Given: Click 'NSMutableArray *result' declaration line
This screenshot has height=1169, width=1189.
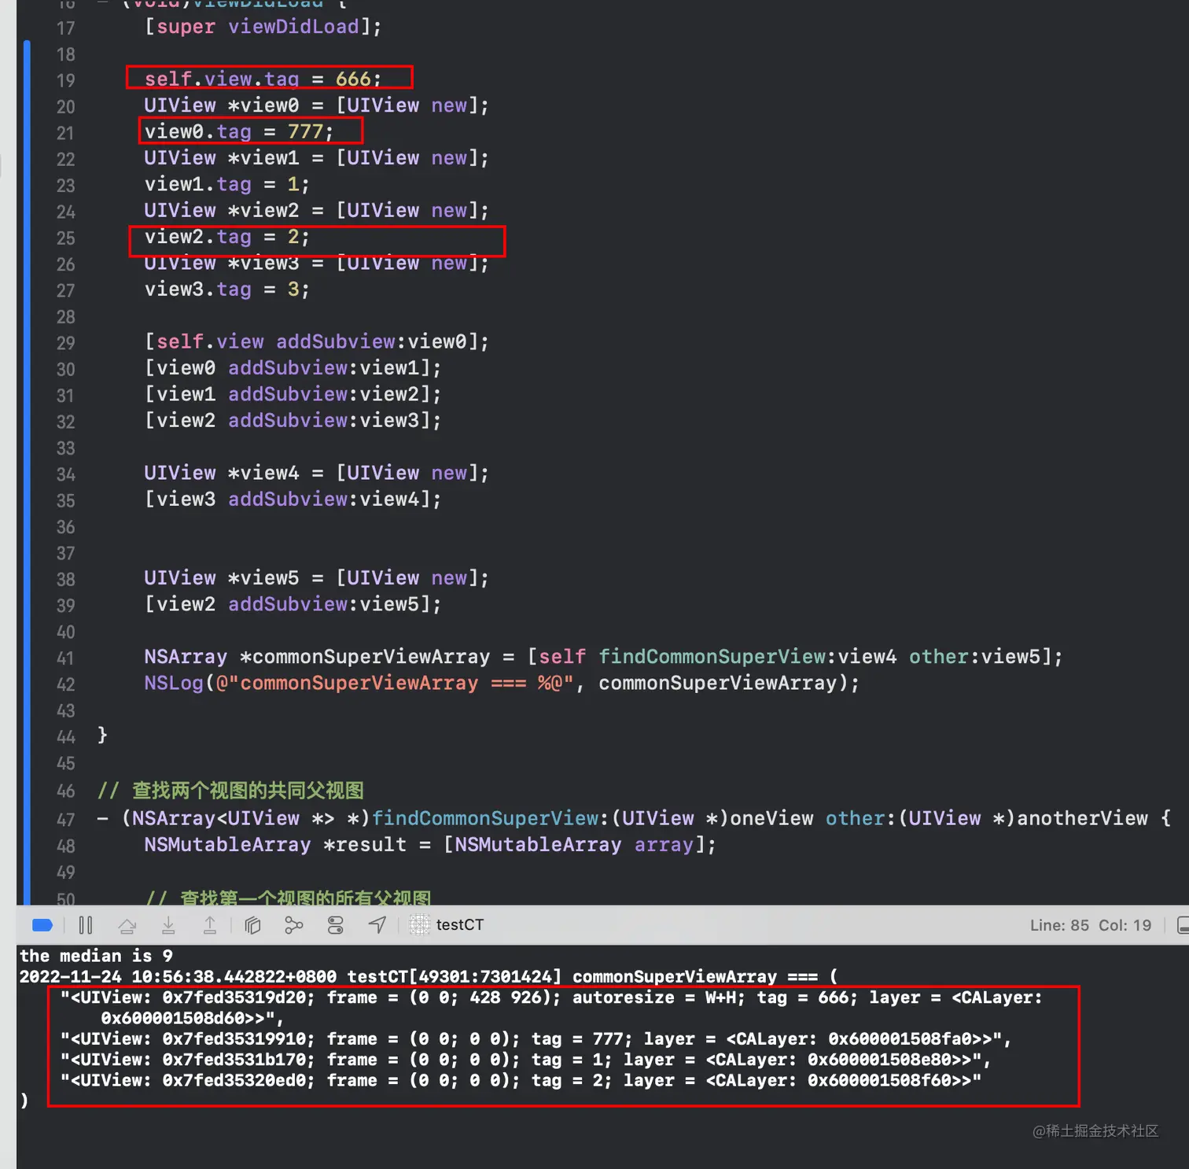Looking at the screenshot, I should coord(430,845).
